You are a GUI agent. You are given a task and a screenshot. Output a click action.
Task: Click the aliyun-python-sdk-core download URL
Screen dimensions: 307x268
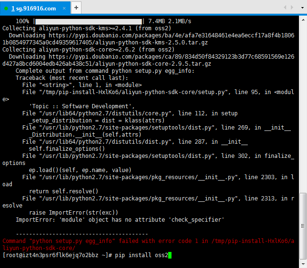pos(148,60)
